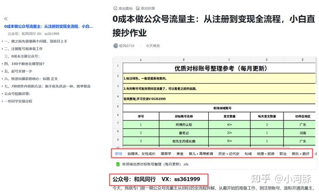Screen dimensions: 319x192
Task: Click cell 最笔记
Action: click(x=184, y=133)
